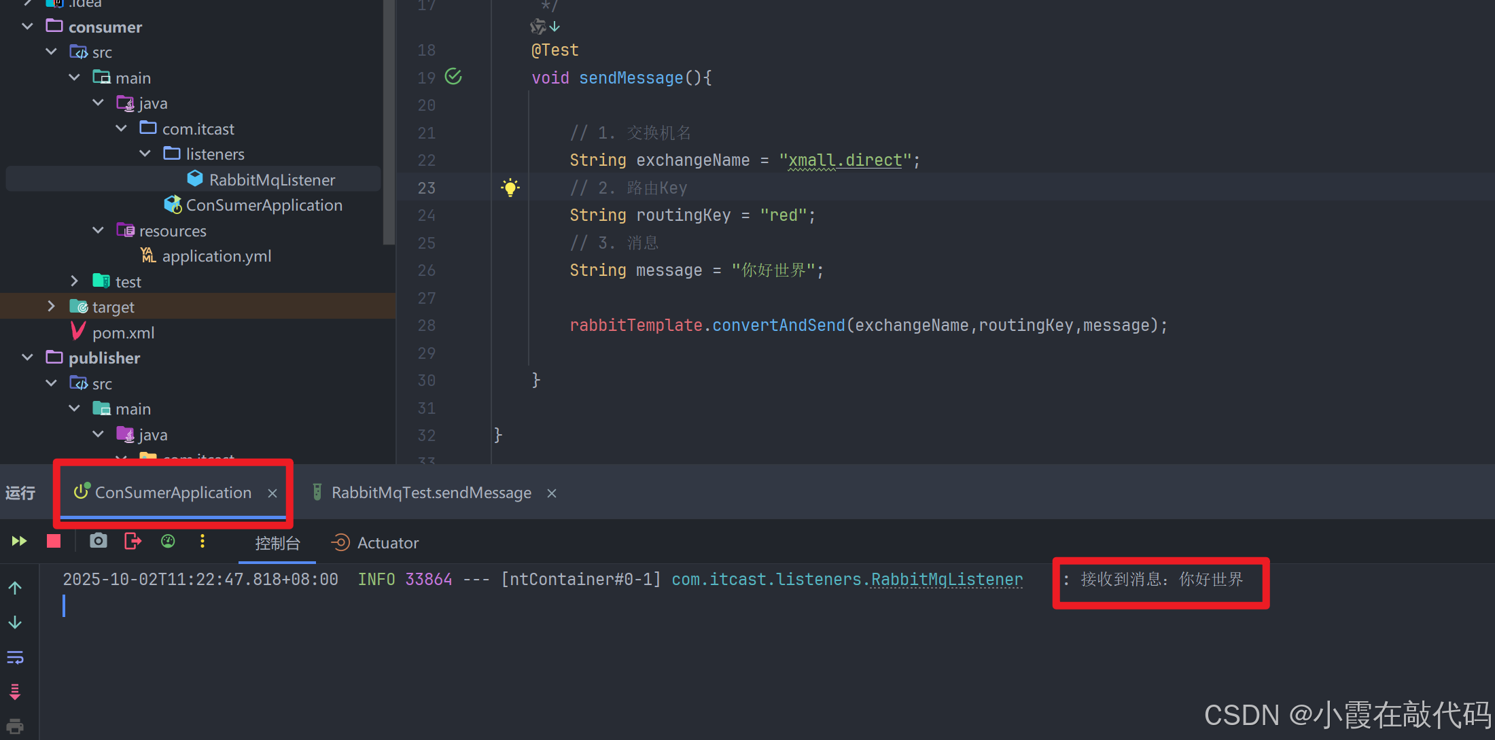The height and width of the screenshot is (740, 1495).
Task: Click the RabbitMqListener link in console
Action: (x=947, y=580)
